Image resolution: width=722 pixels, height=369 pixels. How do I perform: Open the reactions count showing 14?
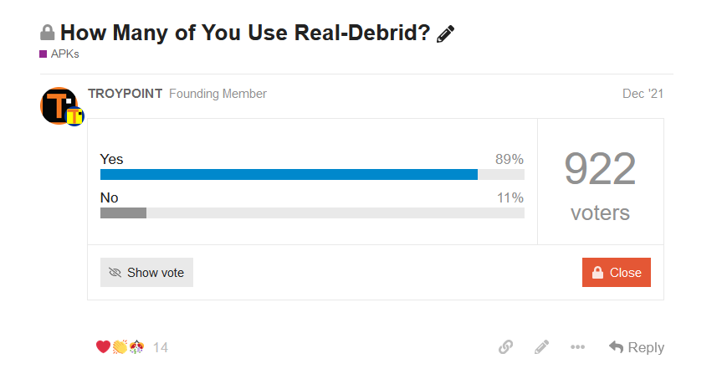tap(161, 347)
